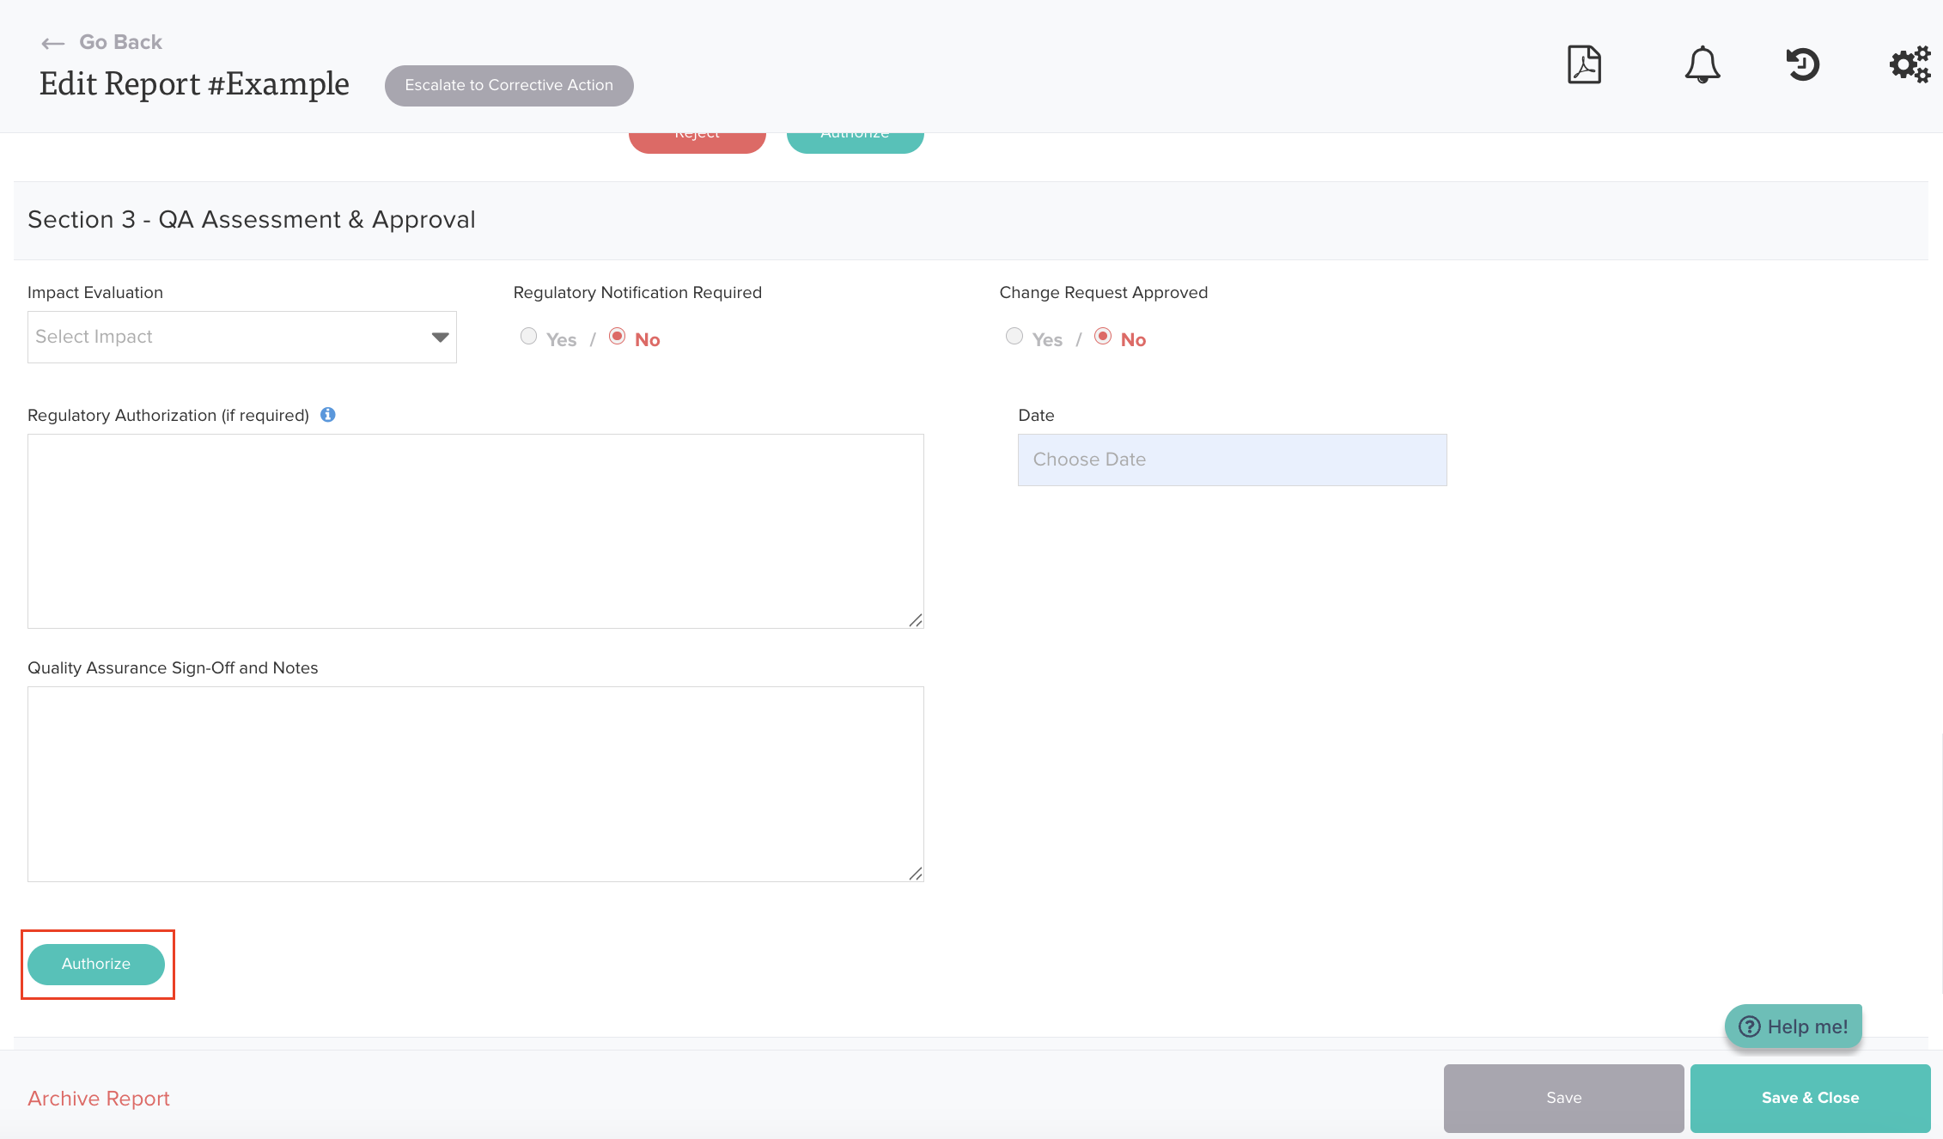Select Yes for Change Request Approved
Viewport: 1943px width, 1139px height.
1014,337
